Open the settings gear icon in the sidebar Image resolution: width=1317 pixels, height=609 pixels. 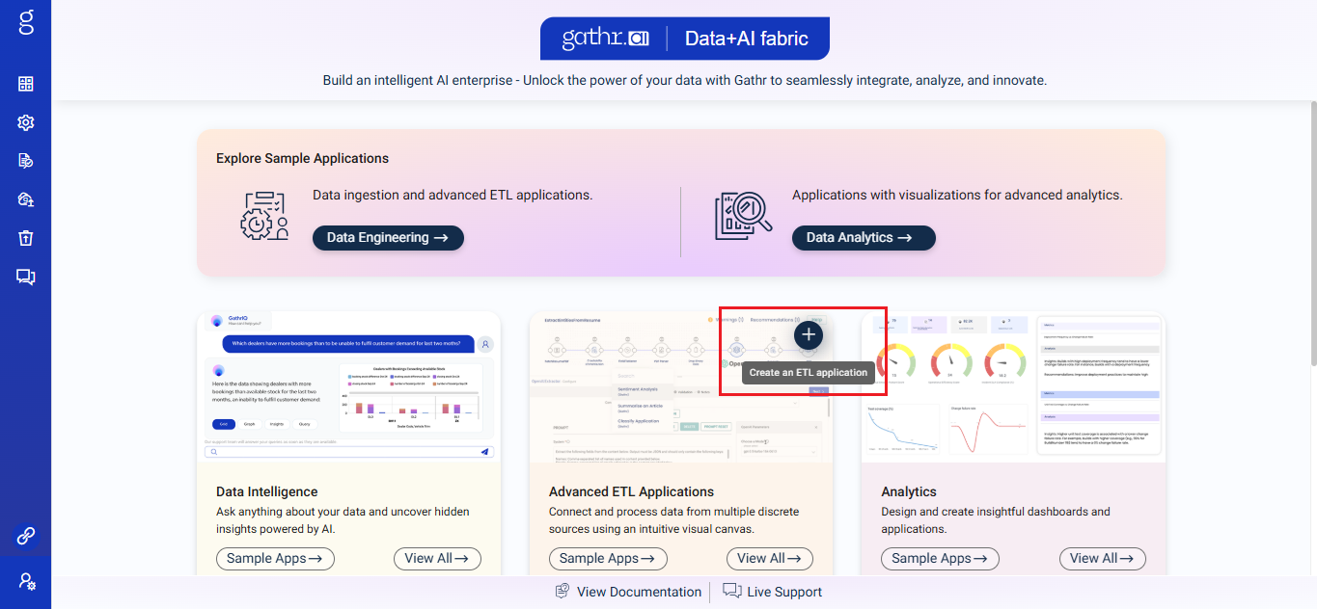tap(25, 122)
